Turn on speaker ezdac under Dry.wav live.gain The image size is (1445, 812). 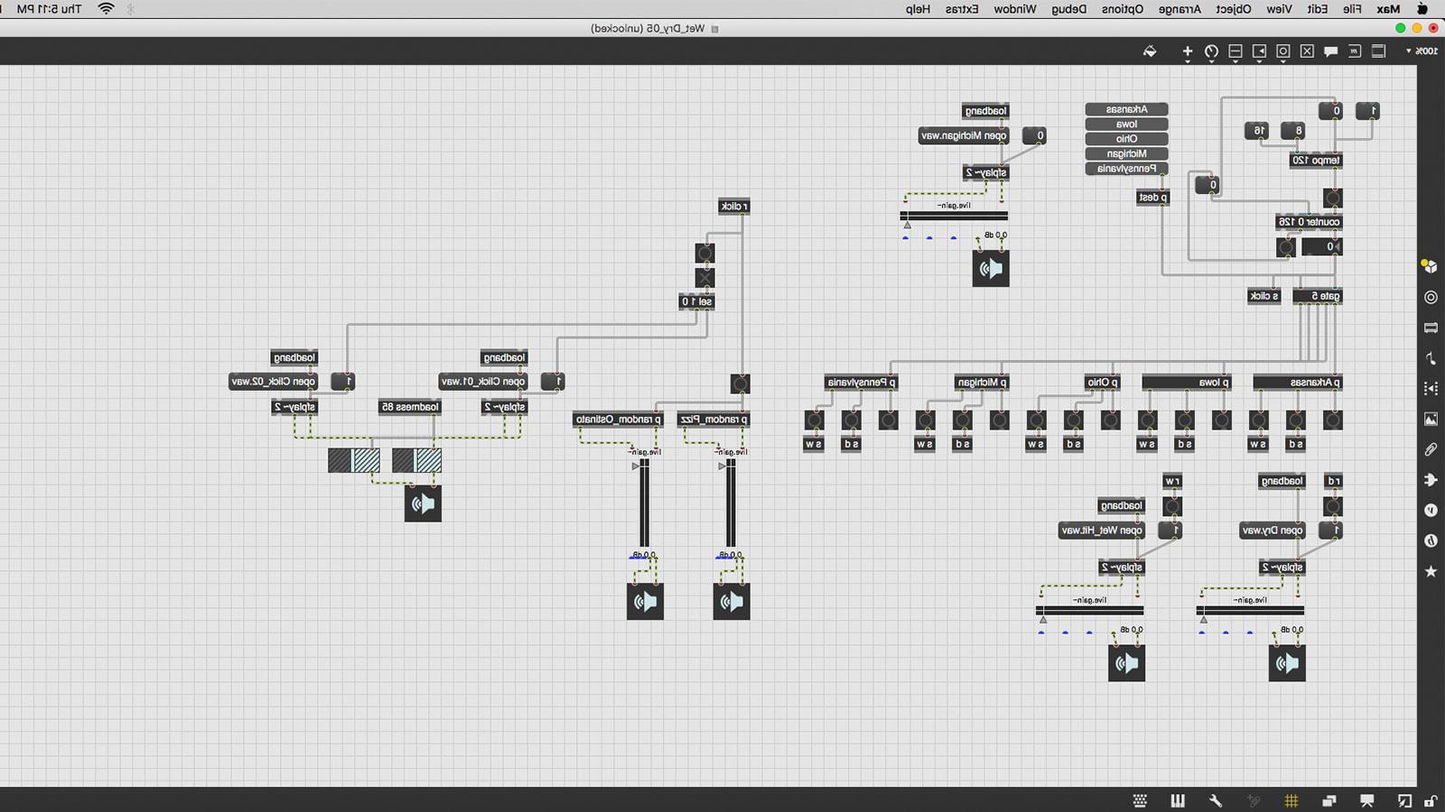click(1287, 663)
